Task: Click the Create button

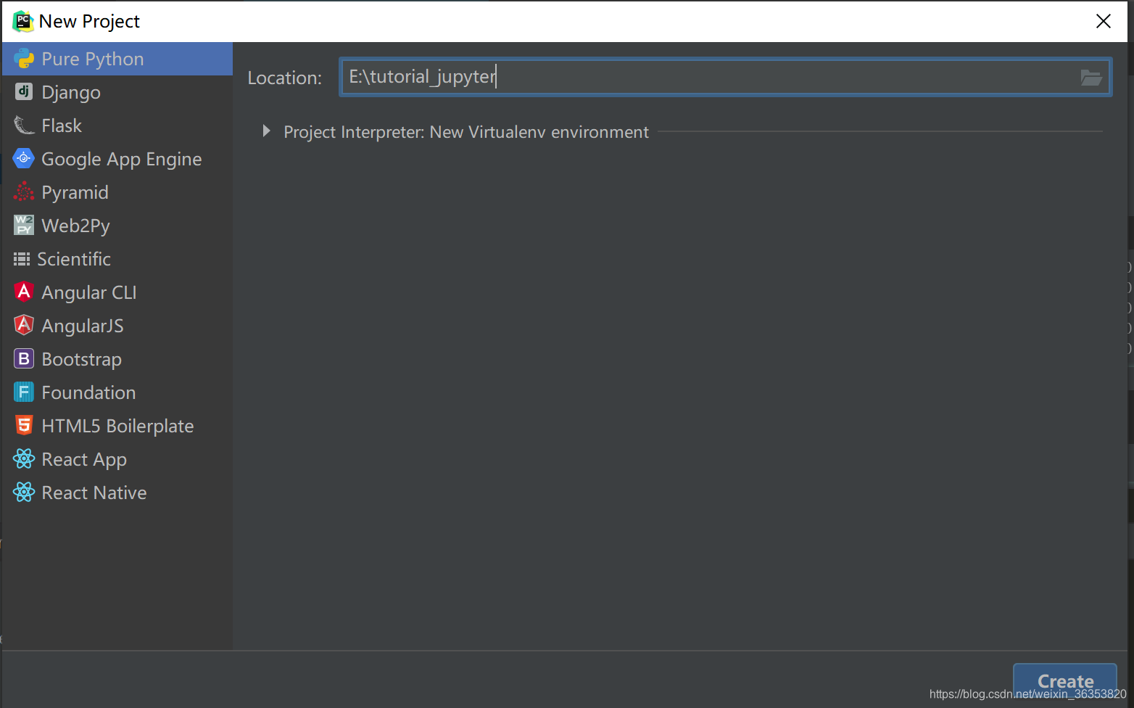Action: [1065, 681]
